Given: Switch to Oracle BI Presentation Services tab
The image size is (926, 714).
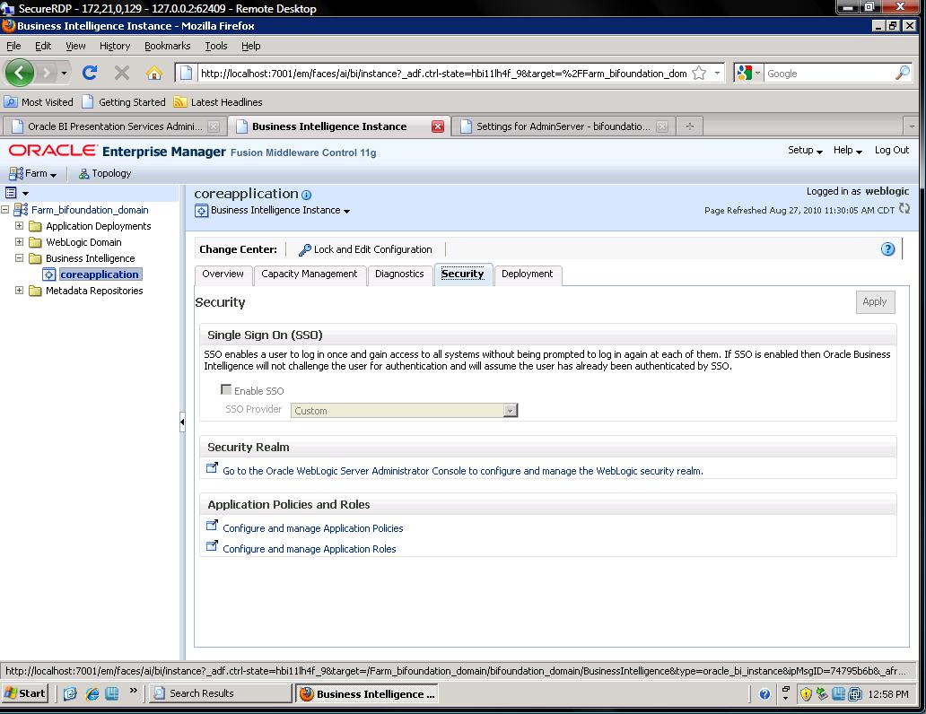Looking at the screenshot, I should 114,126.
